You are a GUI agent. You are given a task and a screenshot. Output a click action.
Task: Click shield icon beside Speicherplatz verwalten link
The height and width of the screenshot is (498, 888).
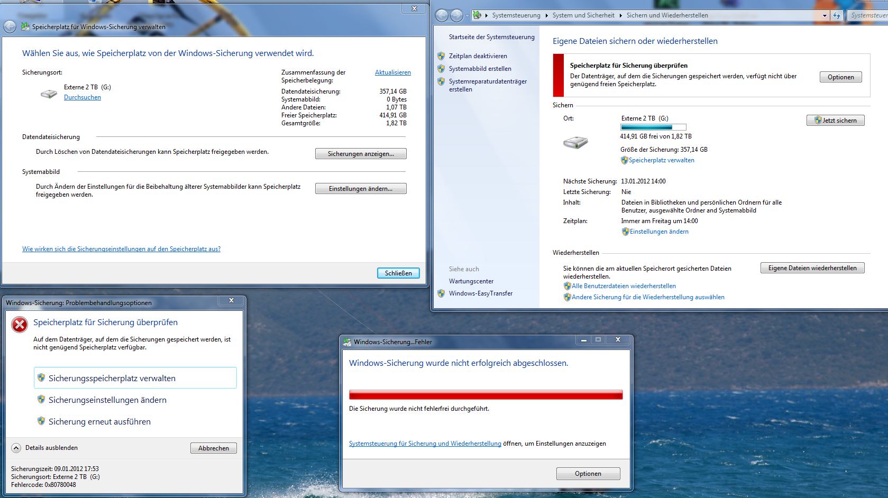point(624,160)
